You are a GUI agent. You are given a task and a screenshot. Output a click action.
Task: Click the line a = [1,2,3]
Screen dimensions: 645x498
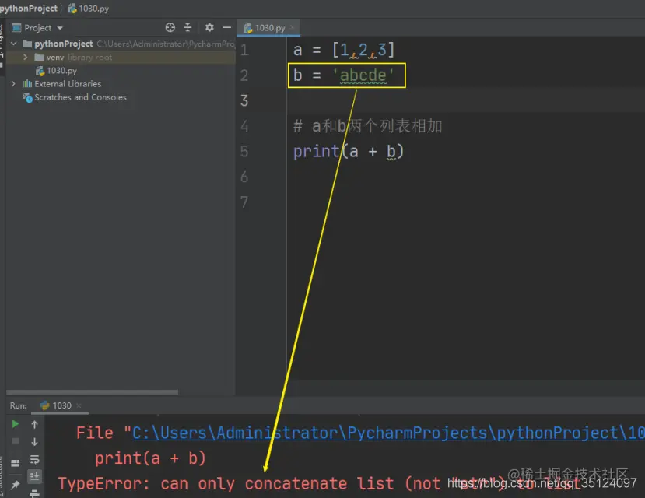point(344,50)
